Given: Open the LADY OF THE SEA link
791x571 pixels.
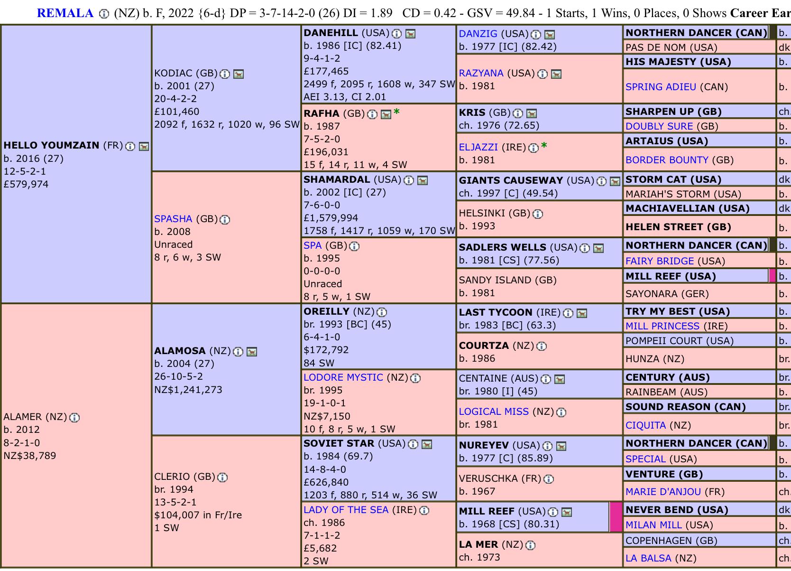Looking at the screenshot, I should pyautogui.click(x=346, y=510).
